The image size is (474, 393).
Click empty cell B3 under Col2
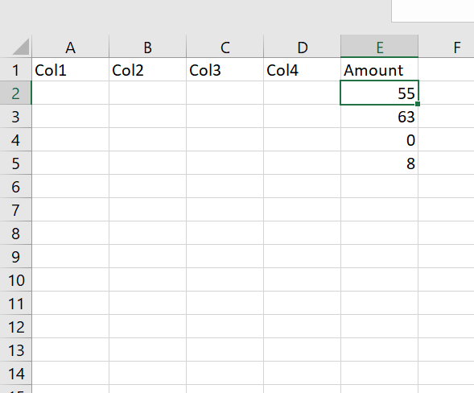coord(147,116)
